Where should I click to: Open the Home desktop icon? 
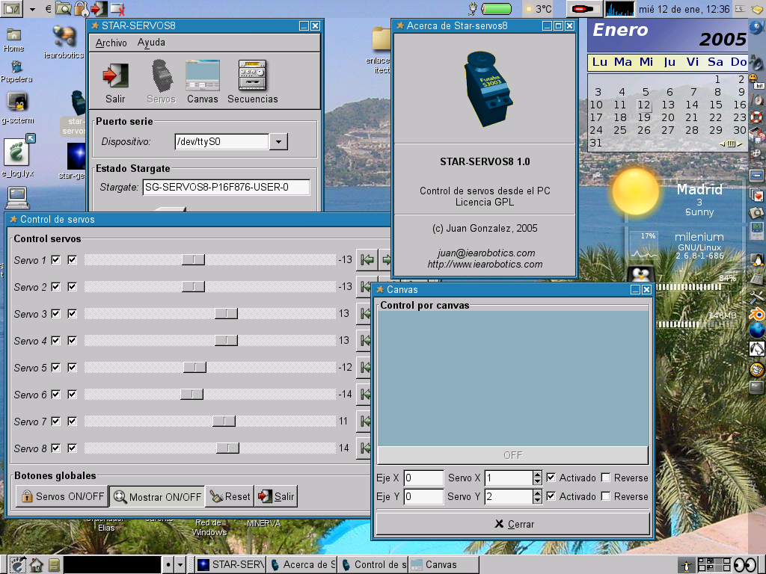[x=13, y=35]
